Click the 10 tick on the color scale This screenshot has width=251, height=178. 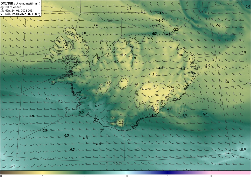point(127,176)
